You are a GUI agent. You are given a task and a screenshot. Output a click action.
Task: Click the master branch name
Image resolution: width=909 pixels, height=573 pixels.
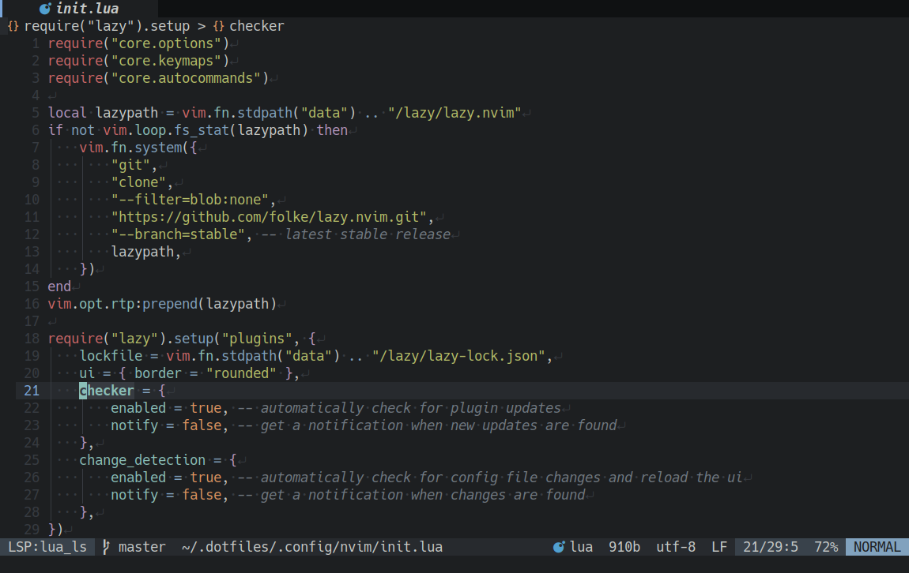[142, 547]
